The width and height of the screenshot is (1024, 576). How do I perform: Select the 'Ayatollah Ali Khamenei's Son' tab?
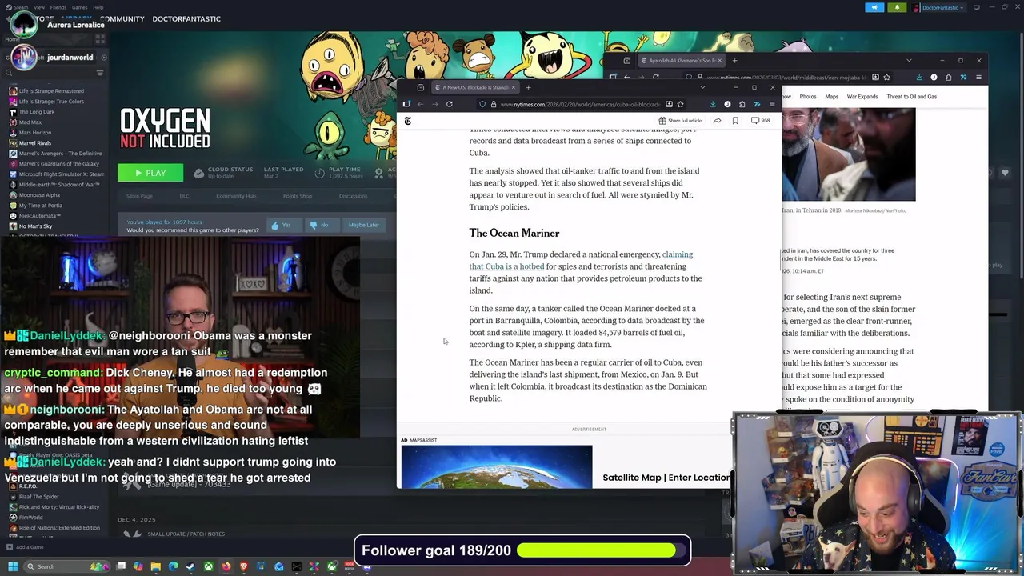click(680, 61)
